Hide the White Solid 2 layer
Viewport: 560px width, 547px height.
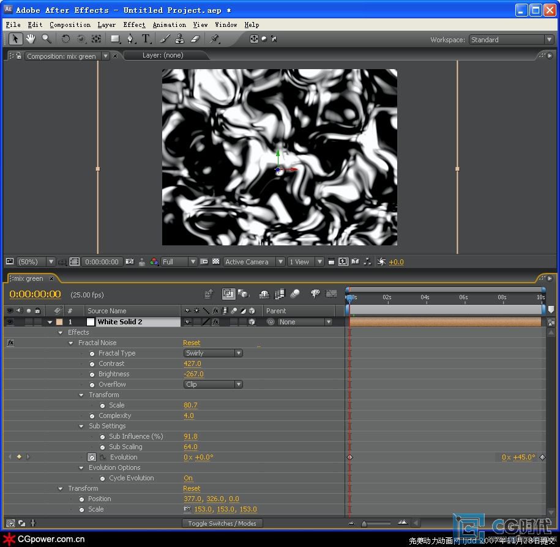click(10, 322)
